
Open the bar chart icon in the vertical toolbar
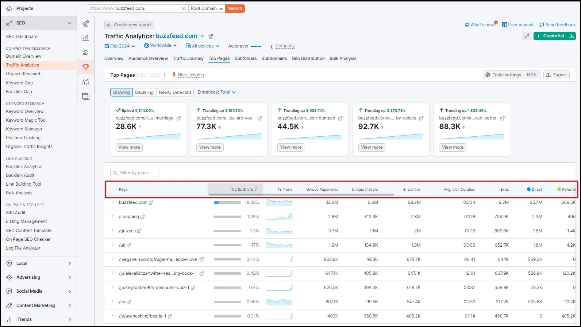pyautogui.click(x=85, y=38)
